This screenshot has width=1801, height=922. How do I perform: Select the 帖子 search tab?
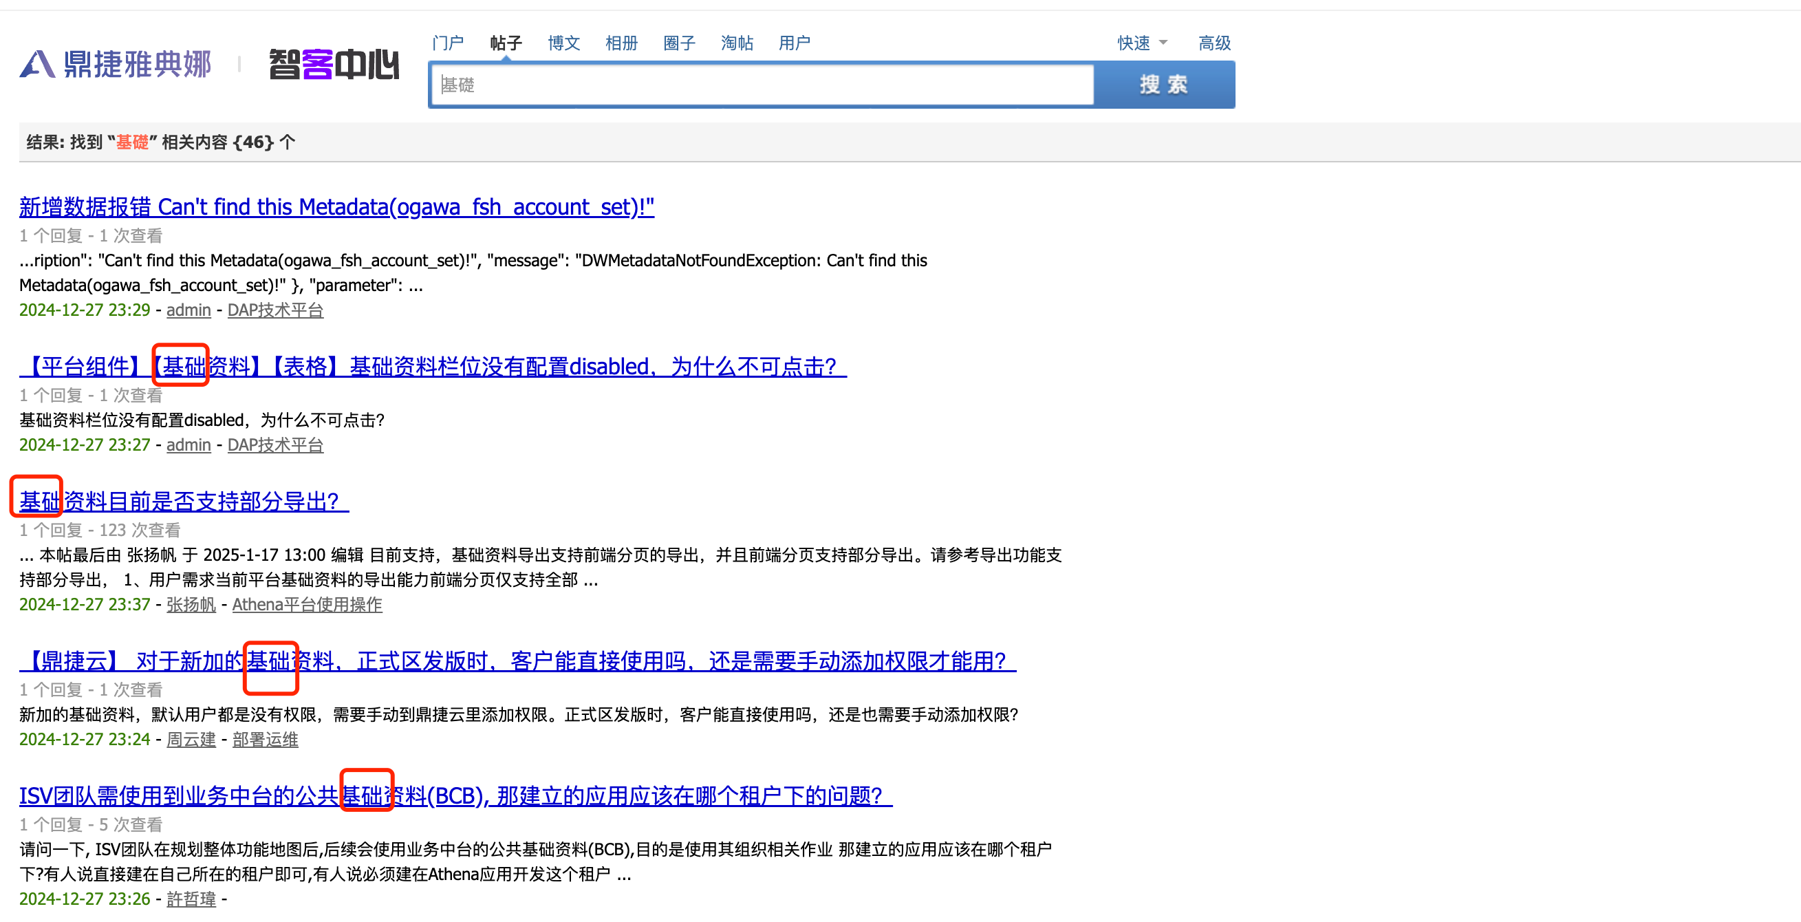[506, 43]
